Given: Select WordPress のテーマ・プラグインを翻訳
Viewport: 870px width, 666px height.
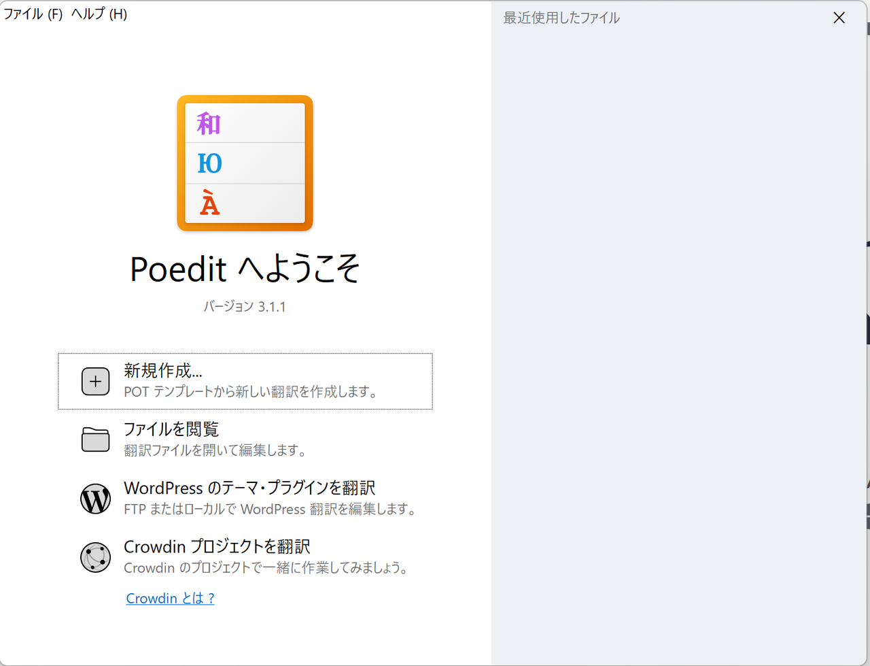Looking at the screenshot, I should tap(249, 488).
